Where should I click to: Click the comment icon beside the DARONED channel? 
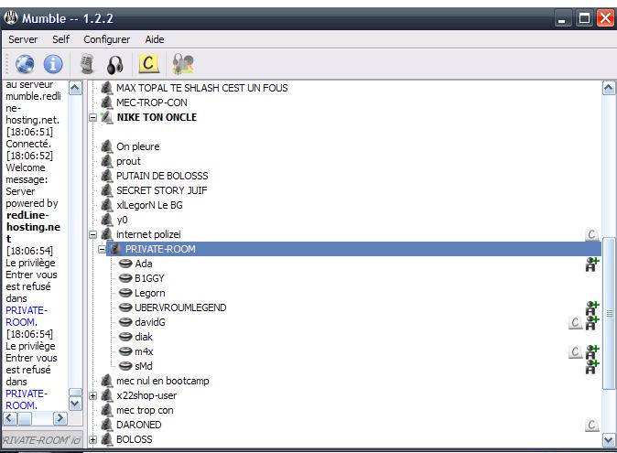coord(592,426)
